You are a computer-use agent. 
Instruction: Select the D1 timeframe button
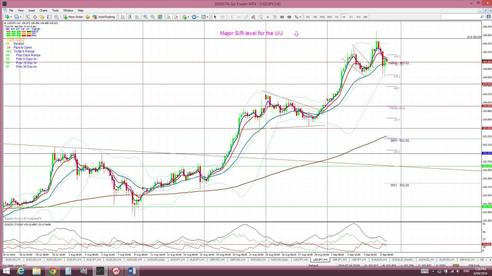351,17
